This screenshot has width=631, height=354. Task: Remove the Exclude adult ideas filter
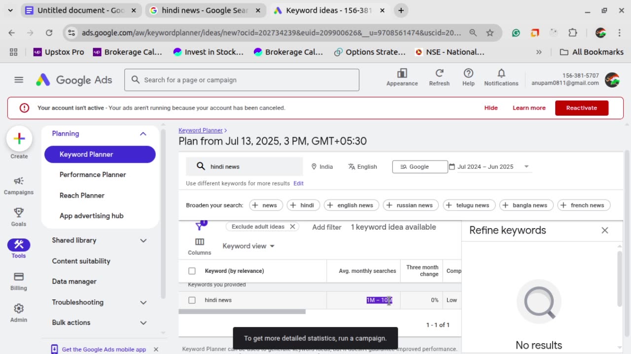pyautogui.click(x=292, y=227)
